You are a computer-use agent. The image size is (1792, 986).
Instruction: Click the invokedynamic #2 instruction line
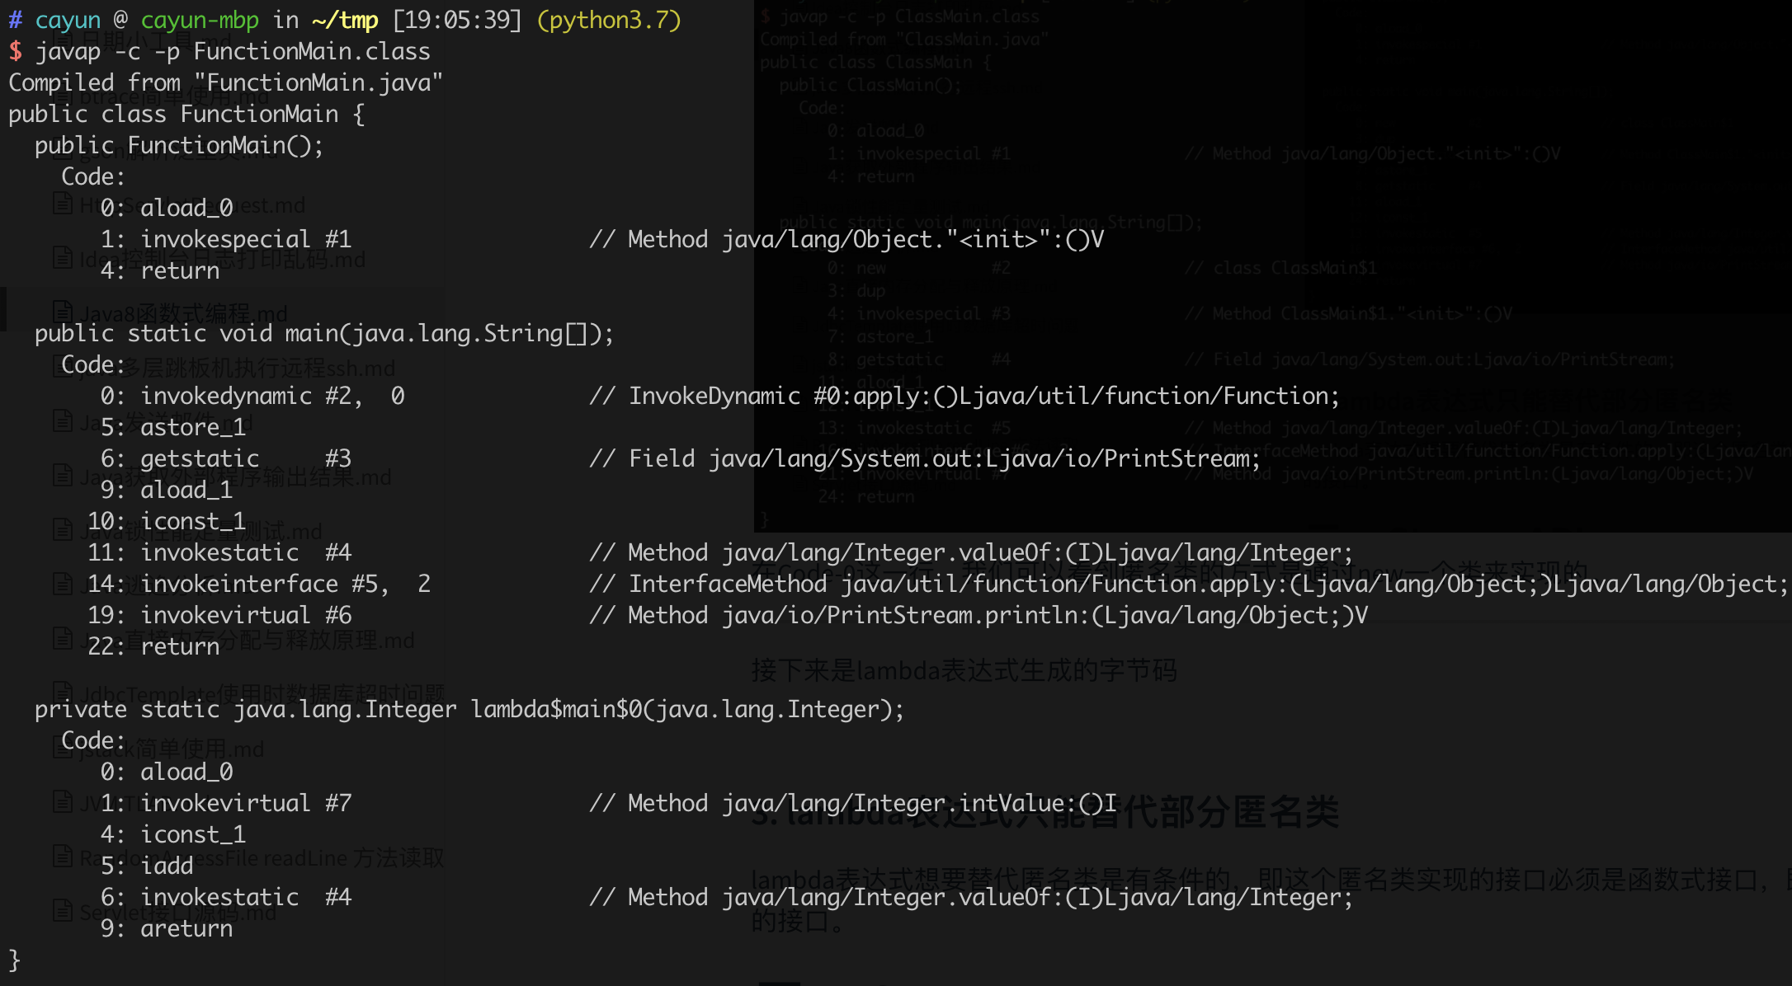point(252,397)
